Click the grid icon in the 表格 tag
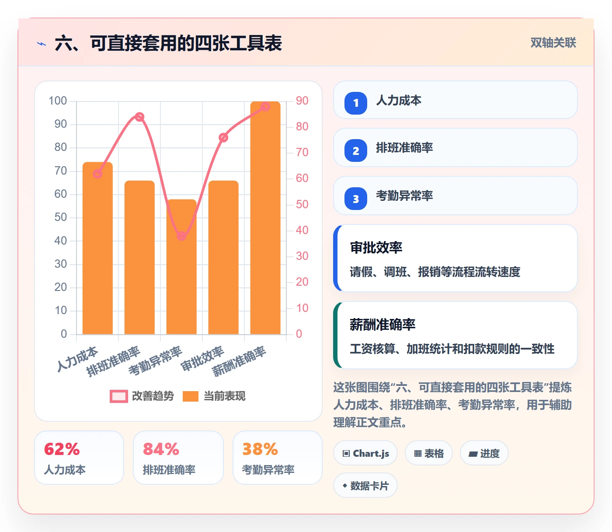This screenshot has width=612, height=532. coord(418,454)
